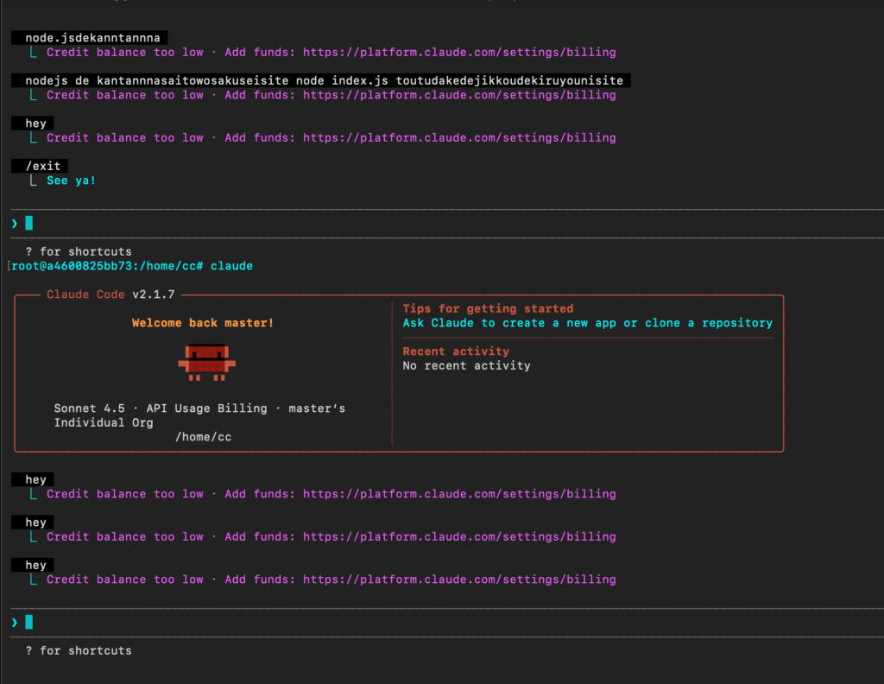
Task: Click the cyan cursor block in bottom prompt
Action: click(x=28, y=622)
